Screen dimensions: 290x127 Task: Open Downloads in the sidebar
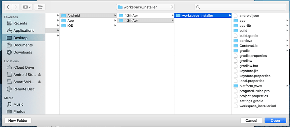point(23,52)
